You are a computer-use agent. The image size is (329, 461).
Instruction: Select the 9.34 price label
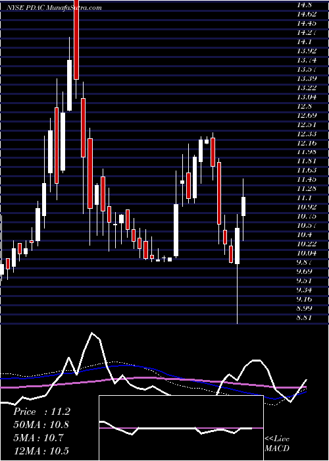tap(305, 290)
